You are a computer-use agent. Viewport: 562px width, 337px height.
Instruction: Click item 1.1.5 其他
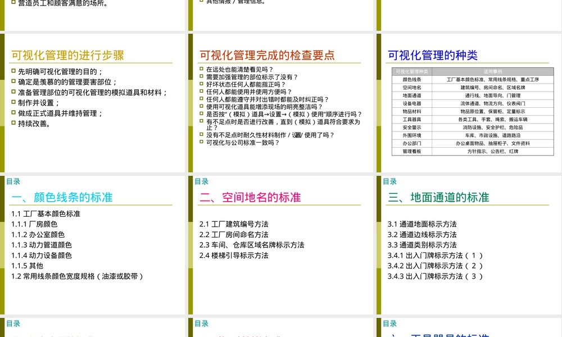pyautogui.click(x=27, y=266)
